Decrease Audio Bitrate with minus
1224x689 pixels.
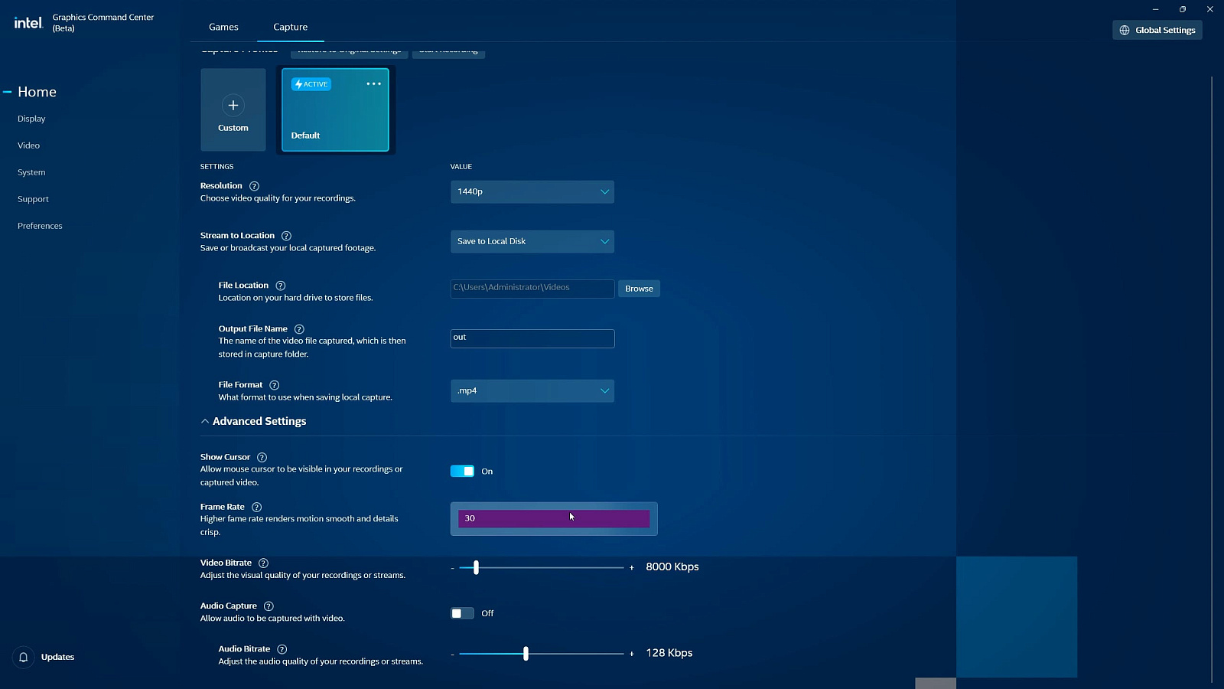tap(453, 654)
